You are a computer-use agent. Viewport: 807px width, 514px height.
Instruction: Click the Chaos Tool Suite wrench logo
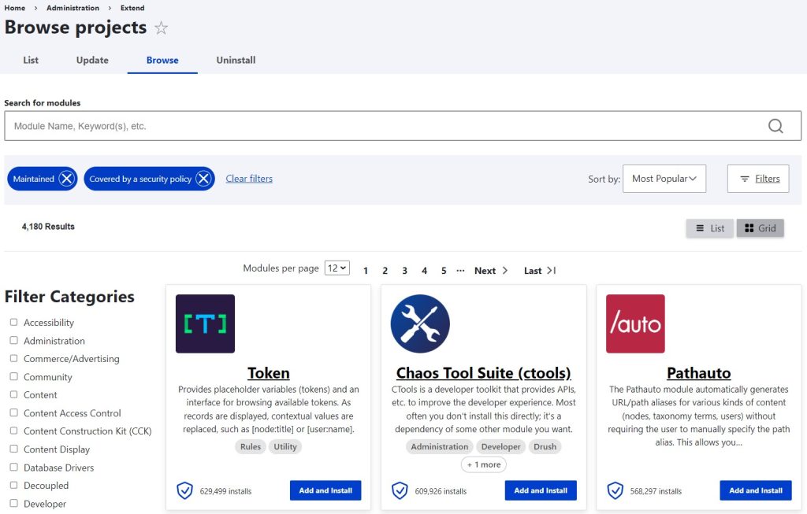pyautogui.click(x=420, y=324)
